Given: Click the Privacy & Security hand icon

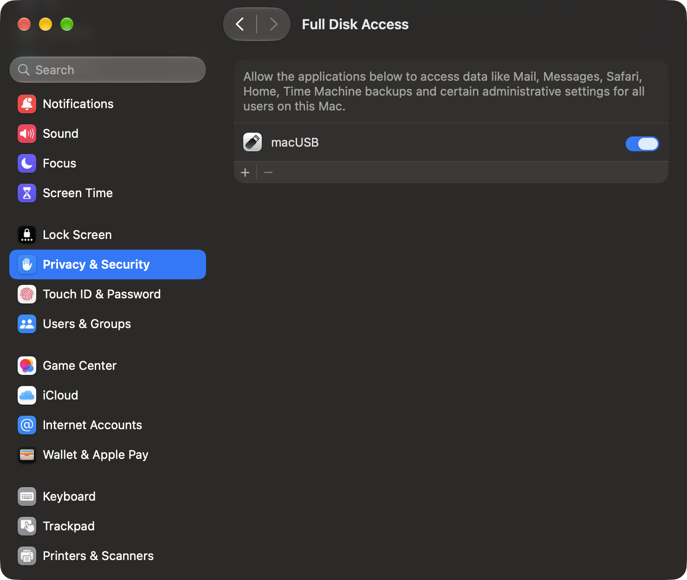Looking at the screenshot, I should (27, 264).
